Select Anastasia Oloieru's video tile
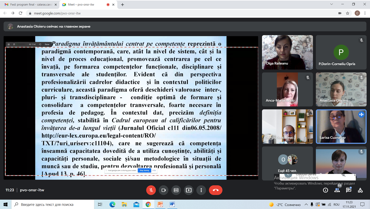Screen dimensions: 370x209 click(341, 89)
